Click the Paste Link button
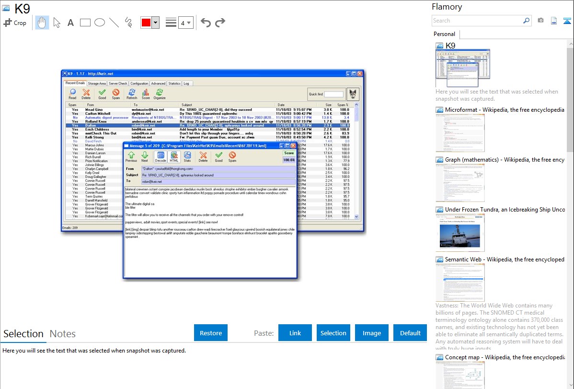This screenshot has width=574, height=389. pos(295,333)
